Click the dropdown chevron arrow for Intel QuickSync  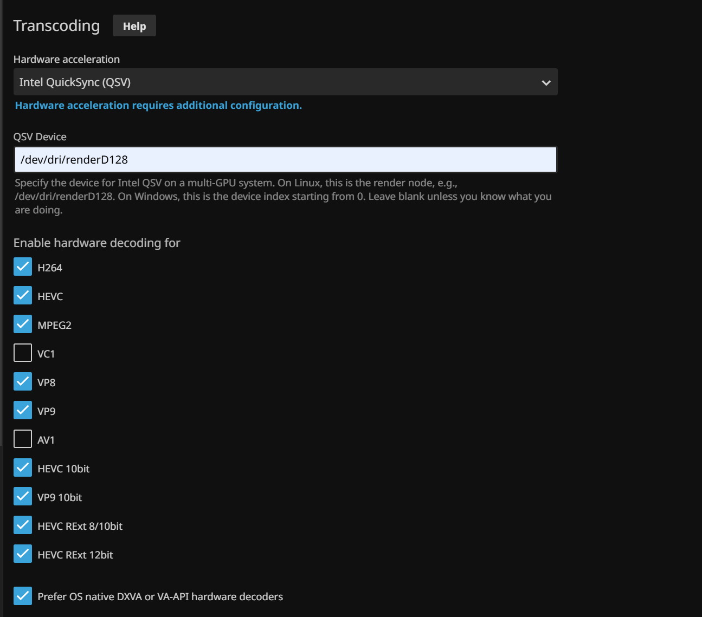[546, 83]
